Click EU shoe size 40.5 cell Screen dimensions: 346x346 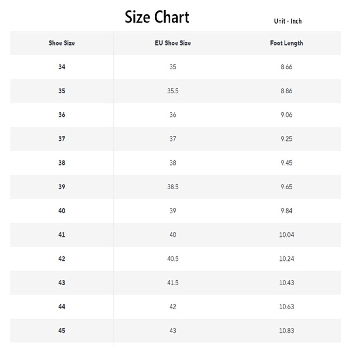pos(173,259)
